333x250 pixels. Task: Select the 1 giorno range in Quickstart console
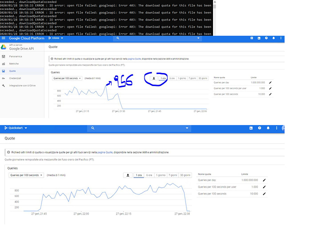[160, 175]
